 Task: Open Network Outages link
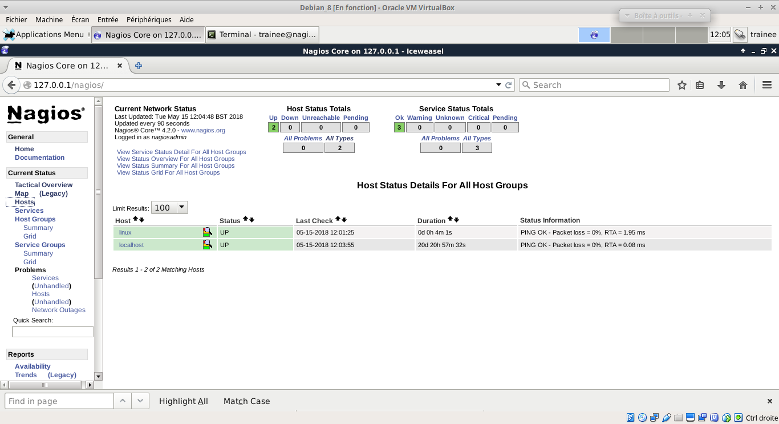[x=59, y=310]
